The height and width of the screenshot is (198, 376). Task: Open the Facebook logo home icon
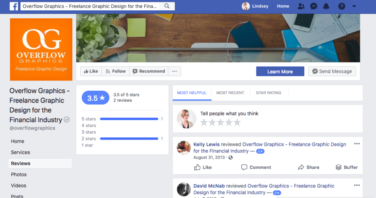click(x=14, y=6)
